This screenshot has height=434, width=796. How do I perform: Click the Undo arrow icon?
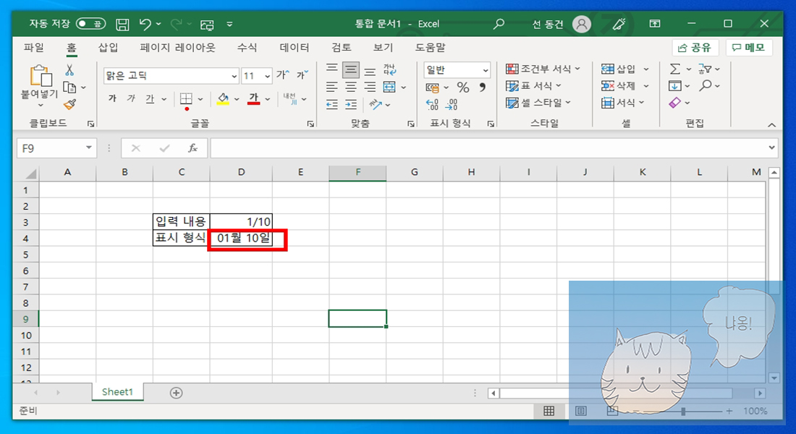pyautogui.click(x=145, y=24)
